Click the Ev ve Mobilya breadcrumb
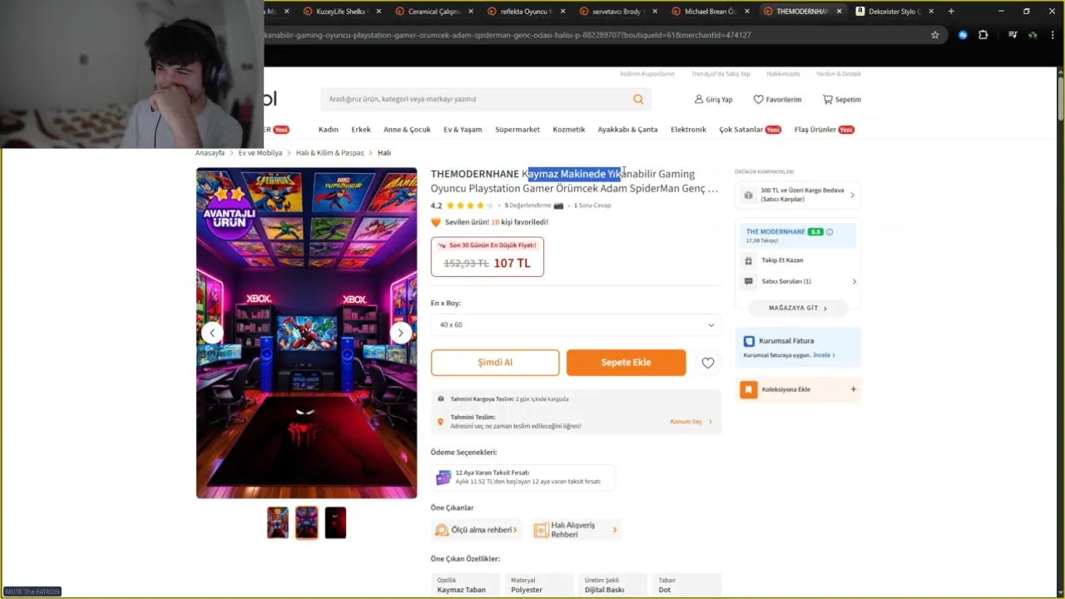This screenshot has height=599, width=1065. 260,153
